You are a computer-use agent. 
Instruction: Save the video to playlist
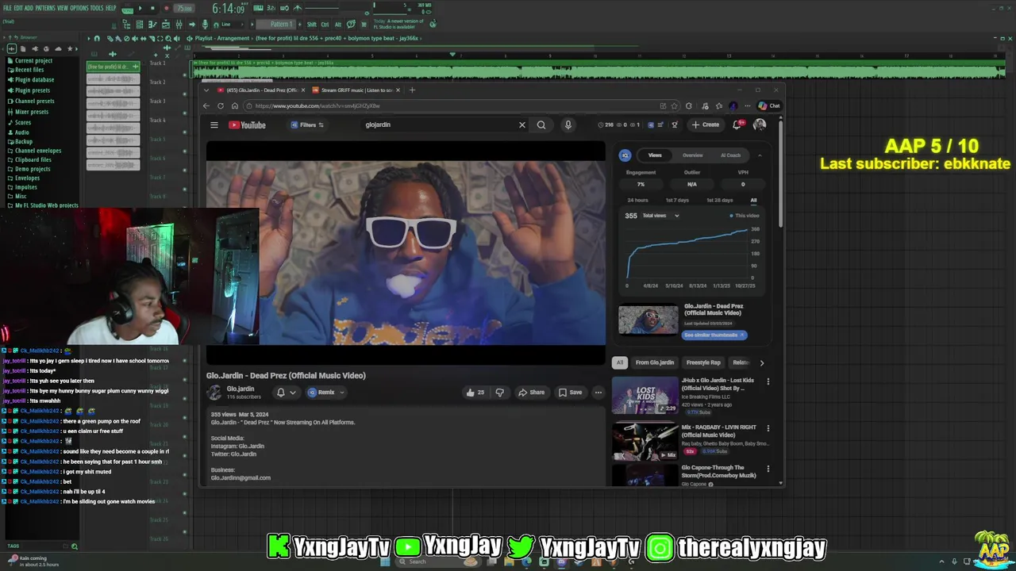570,392
